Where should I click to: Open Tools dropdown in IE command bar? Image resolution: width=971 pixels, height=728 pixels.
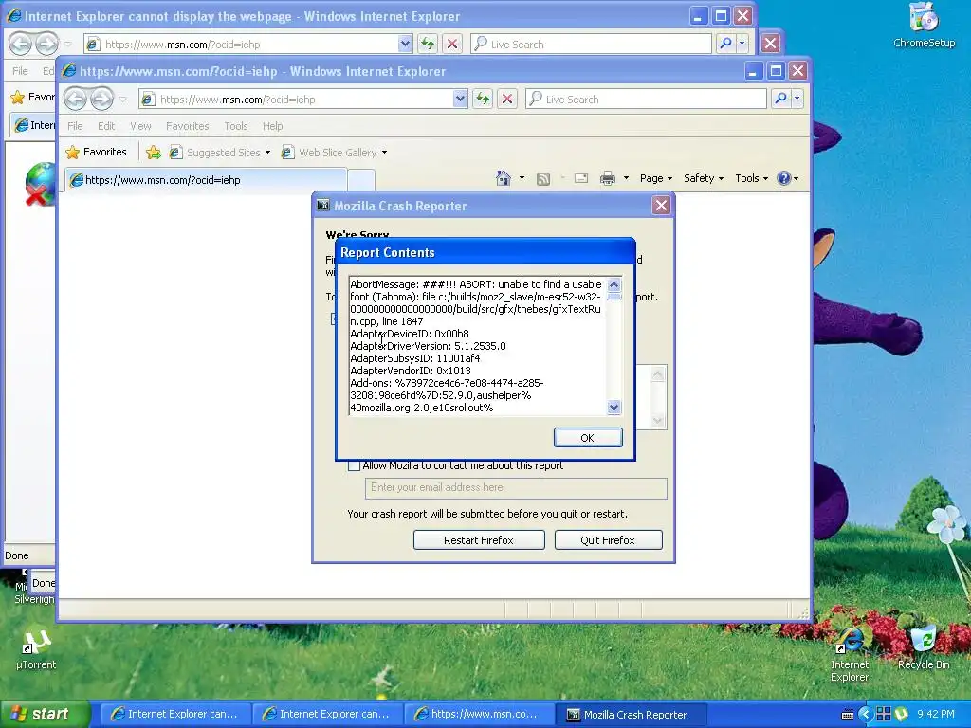(x=751, y=178)
